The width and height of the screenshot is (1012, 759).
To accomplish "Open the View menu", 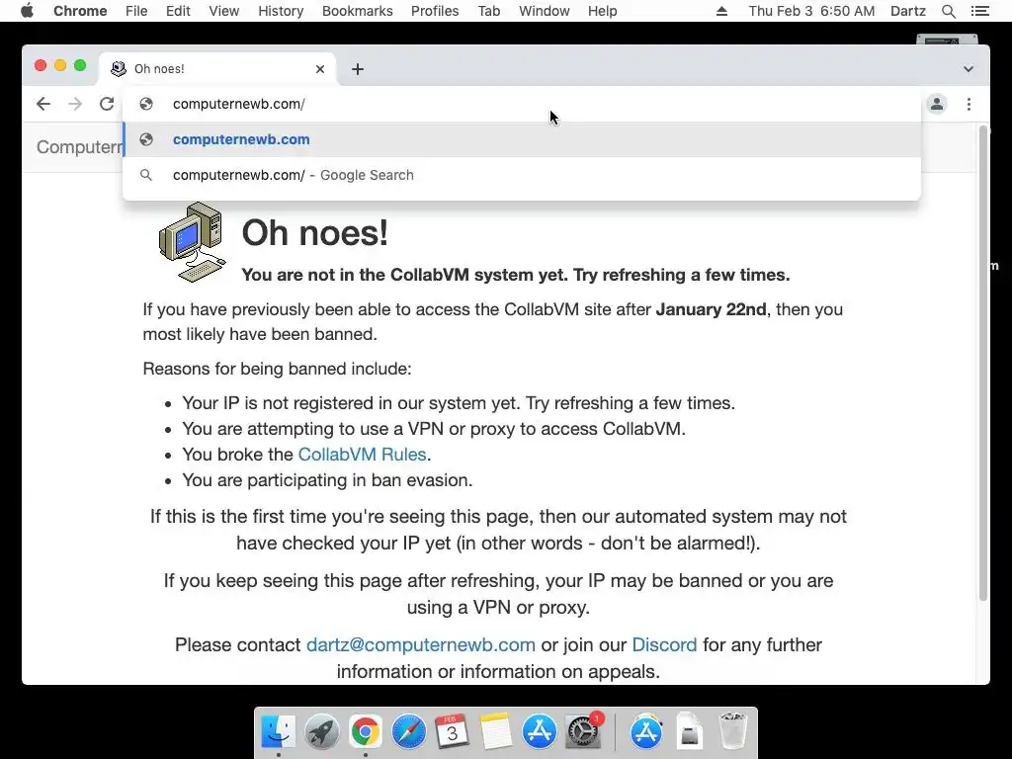I will (224, 11).
